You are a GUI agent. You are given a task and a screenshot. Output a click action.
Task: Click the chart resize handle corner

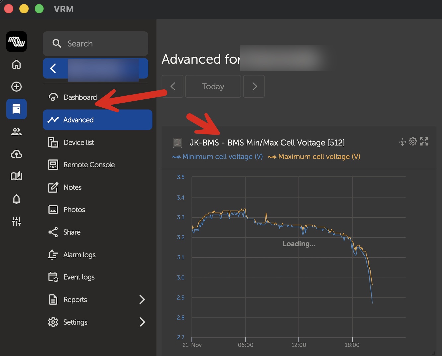[433, 353]
